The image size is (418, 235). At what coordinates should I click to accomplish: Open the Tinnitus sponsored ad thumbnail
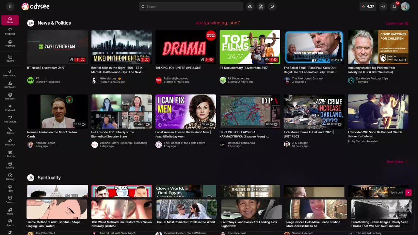[57, 209]
